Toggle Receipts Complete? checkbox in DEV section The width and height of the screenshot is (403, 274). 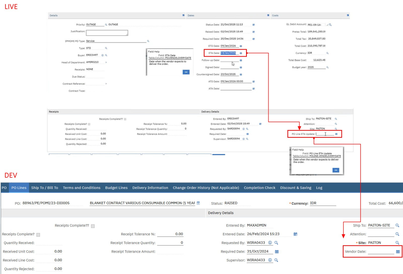(38, 235)
